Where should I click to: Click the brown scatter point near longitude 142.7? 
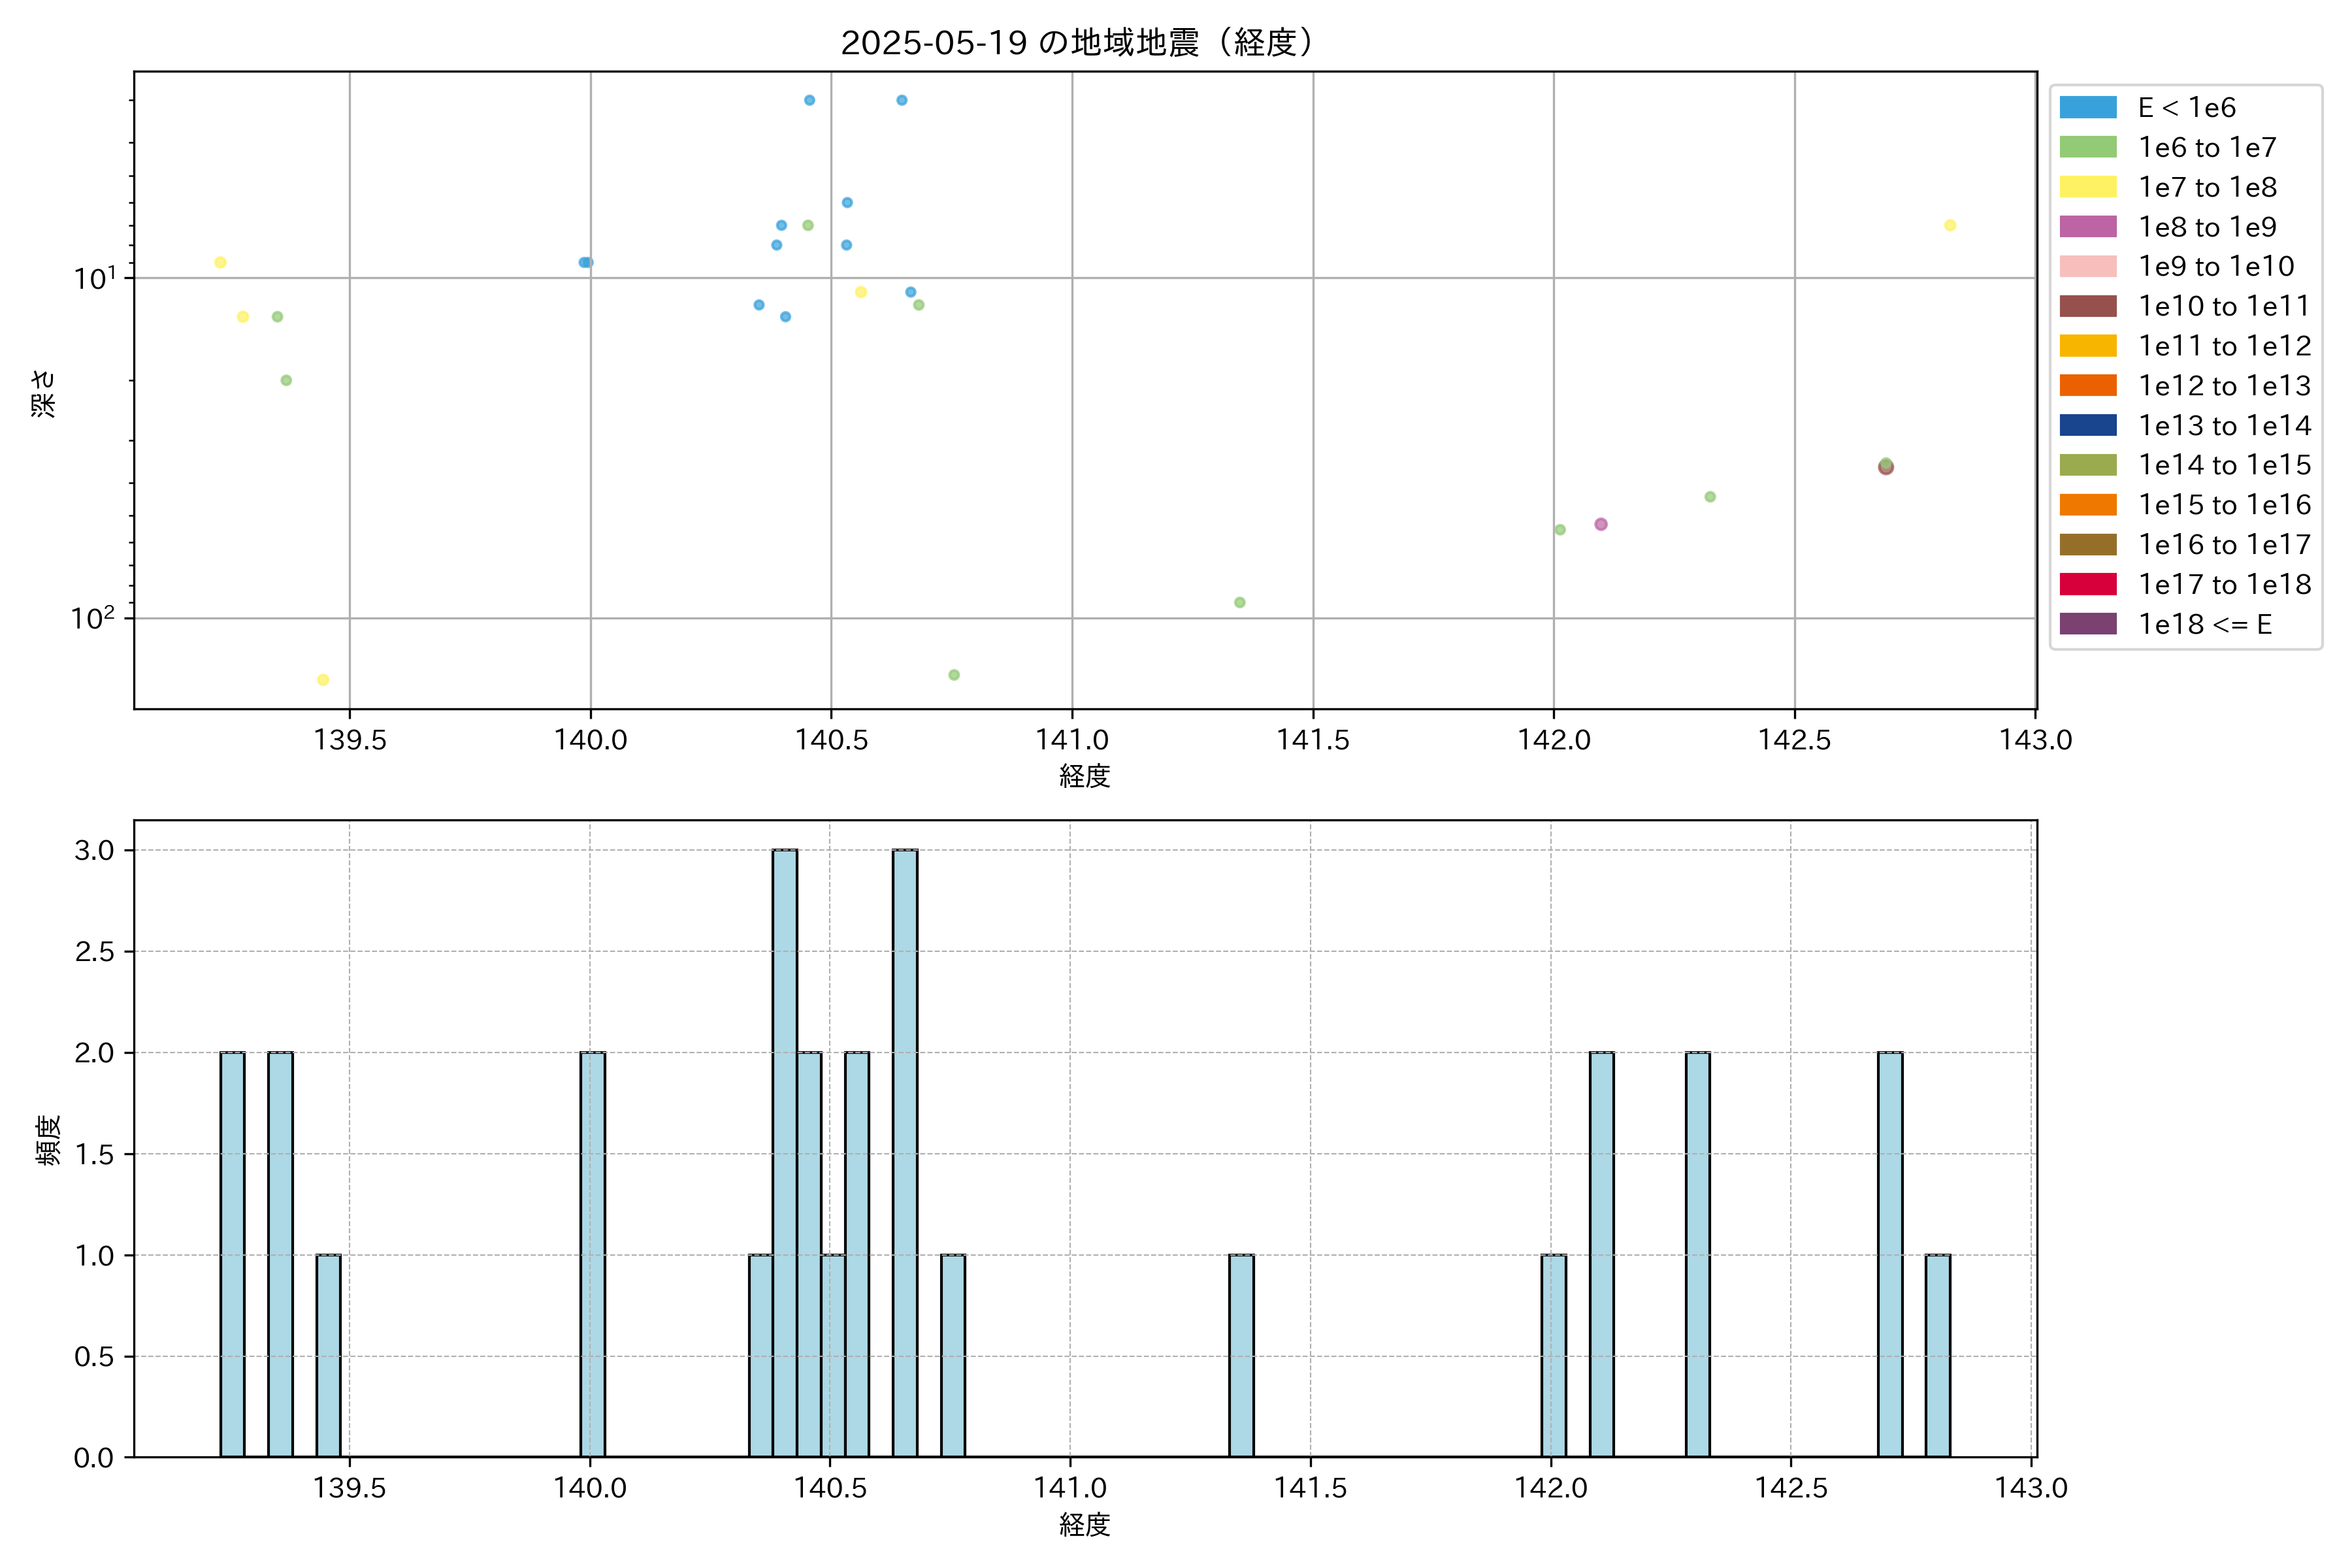[x=1885, y=468]
